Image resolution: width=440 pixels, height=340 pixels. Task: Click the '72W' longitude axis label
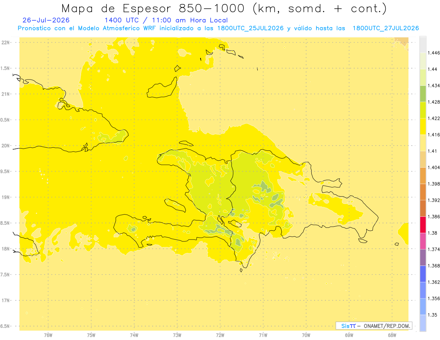220,335
